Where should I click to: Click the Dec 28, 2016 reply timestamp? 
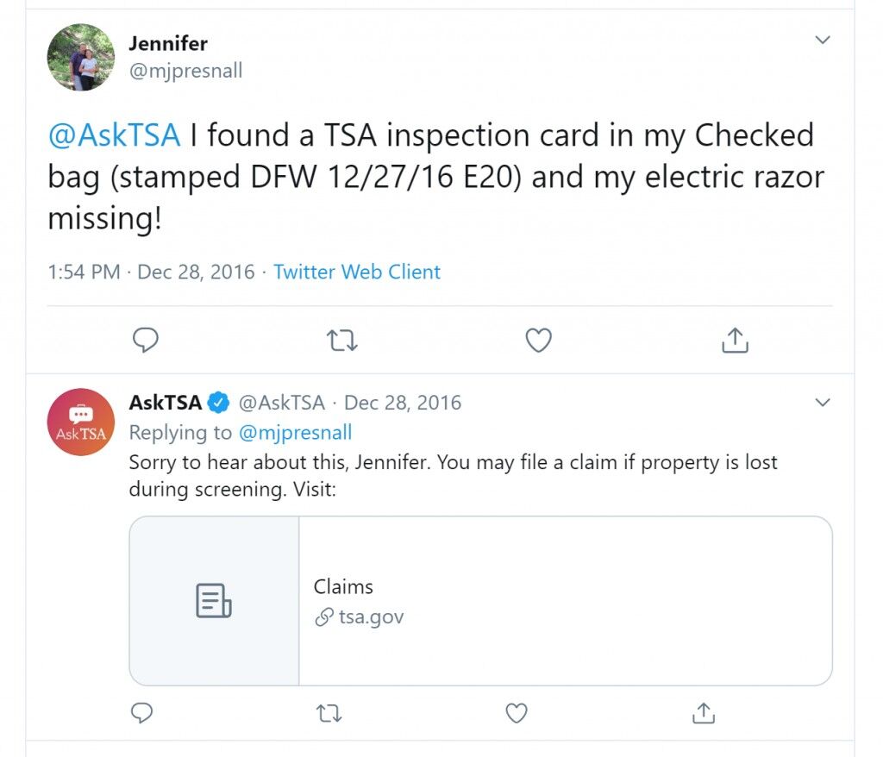402,403
